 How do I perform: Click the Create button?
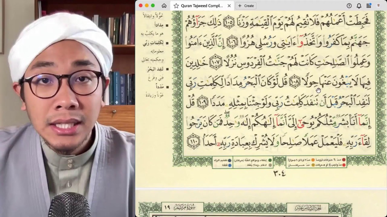click(246, 6)
